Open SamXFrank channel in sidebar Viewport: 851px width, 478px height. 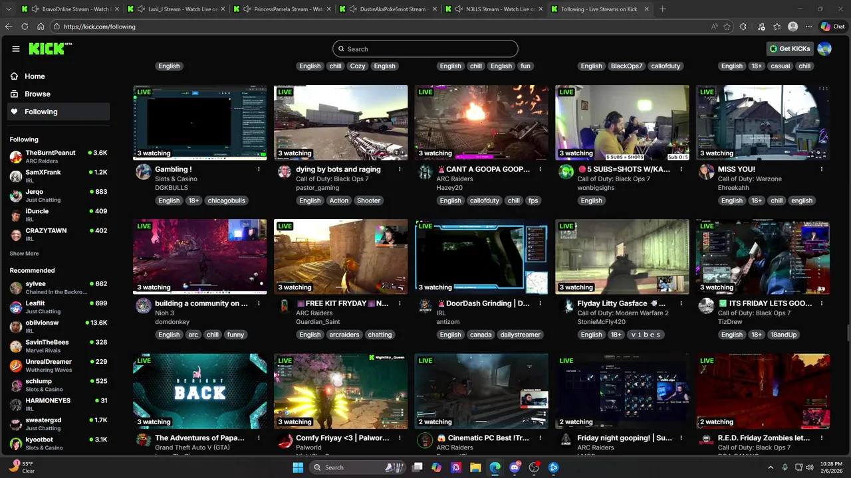[x=59, y=176]
